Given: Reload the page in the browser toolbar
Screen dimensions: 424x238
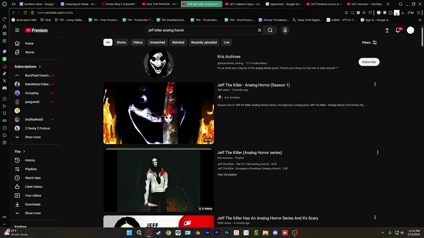Looking at the screenshot, I should pyautogui.click(x=25, y=13).
